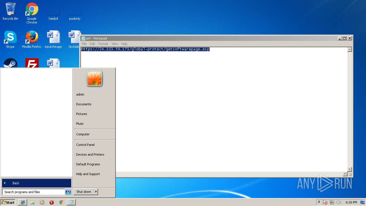Maximize the Notepad window

pyautogui.click(x=345, y=38)
